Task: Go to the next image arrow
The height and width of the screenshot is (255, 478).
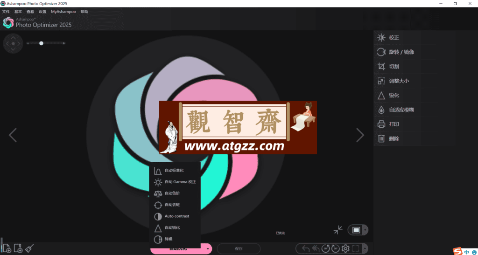Action: click(x=360, y=135)
